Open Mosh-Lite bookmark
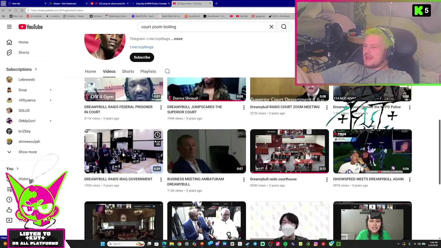 [x=16, y=16]
